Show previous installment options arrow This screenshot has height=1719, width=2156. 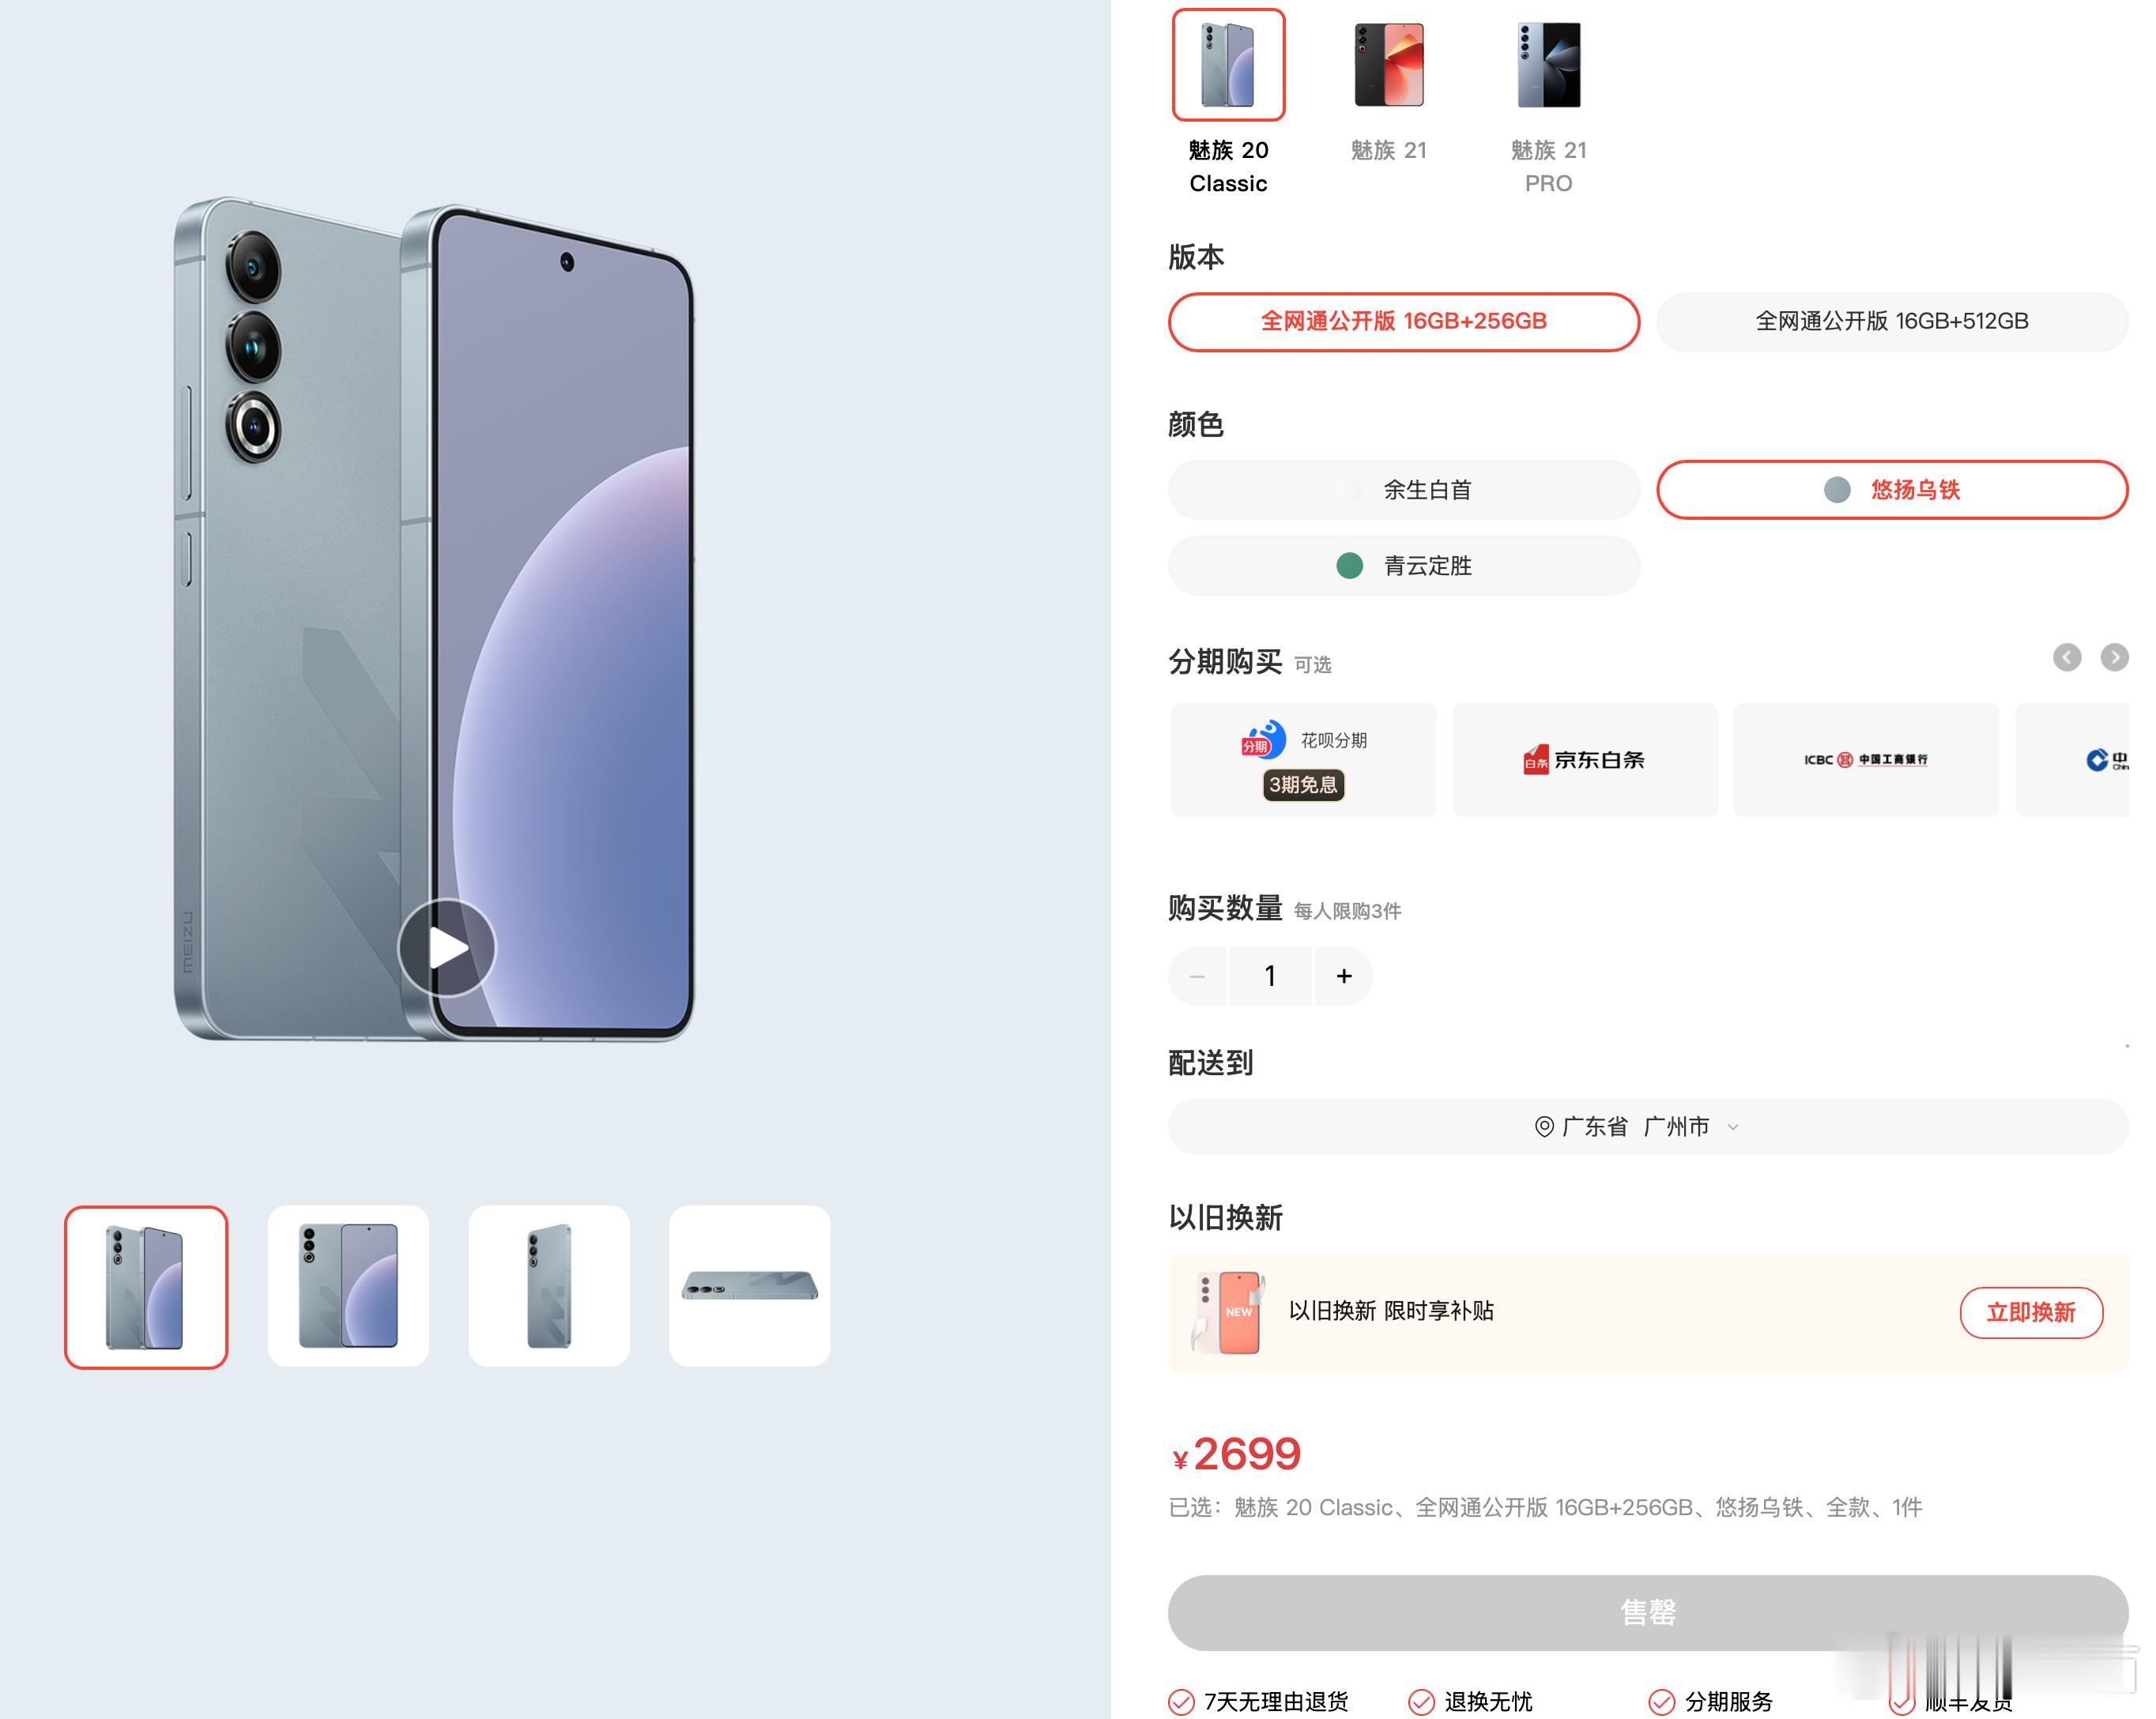click(2067, 656)
